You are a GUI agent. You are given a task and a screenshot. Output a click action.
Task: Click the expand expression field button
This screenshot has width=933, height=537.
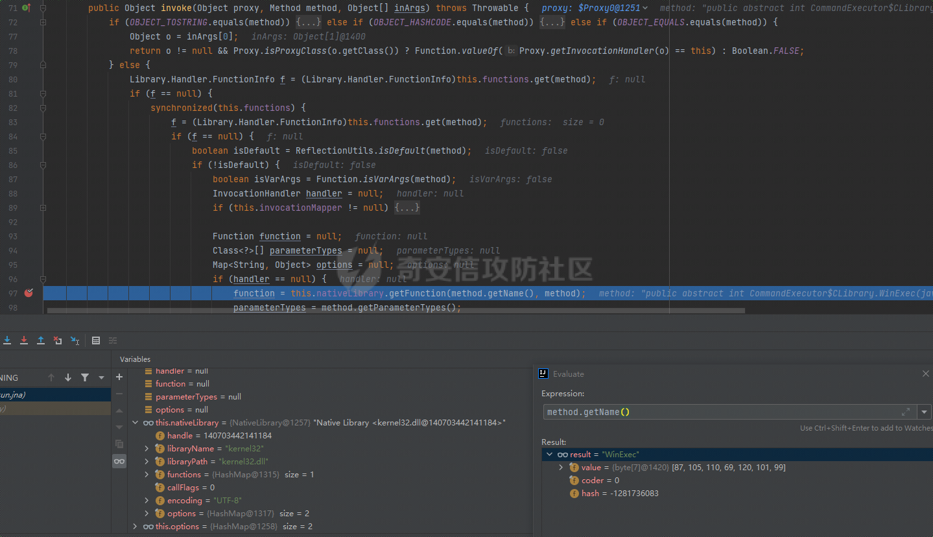[x=906, y=412]
